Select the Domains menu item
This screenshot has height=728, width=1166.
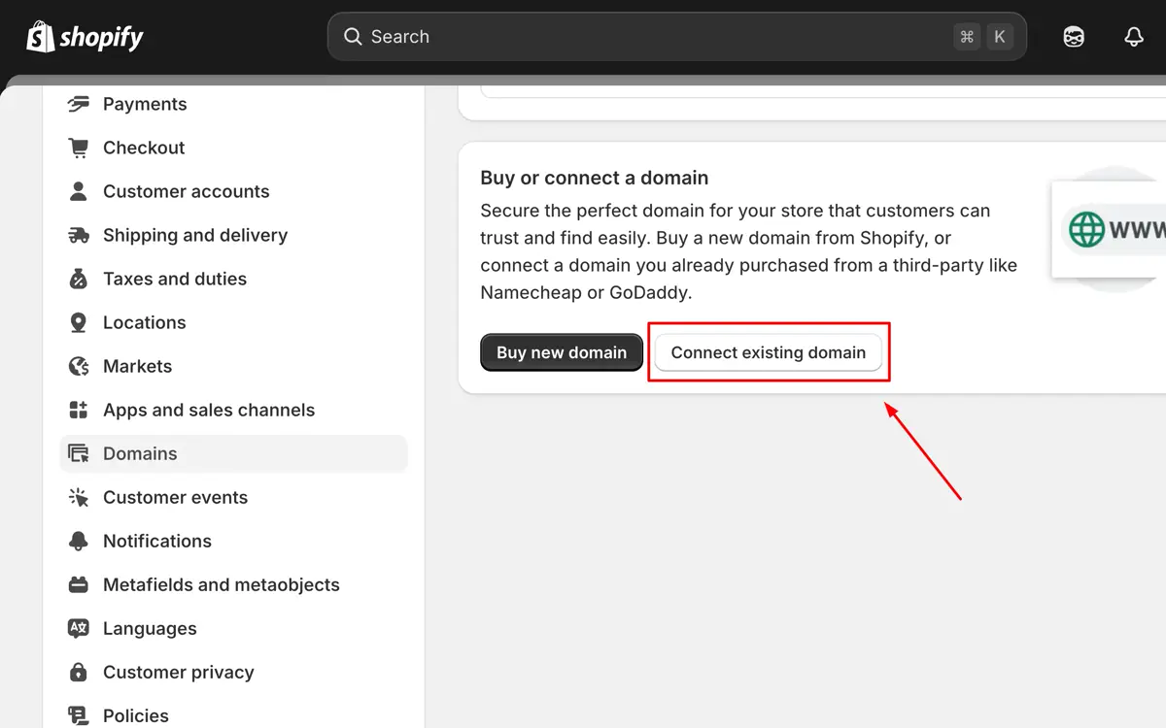click(233, 453)
